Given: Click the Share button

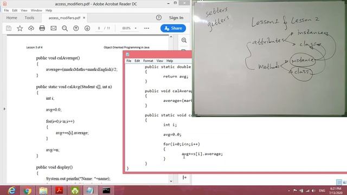Looking at the screenshot, I should click(173, 28).
